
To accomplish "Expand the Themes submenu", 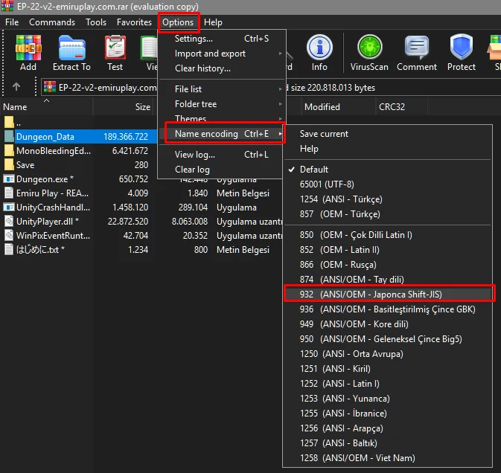I will coord(222,118).
